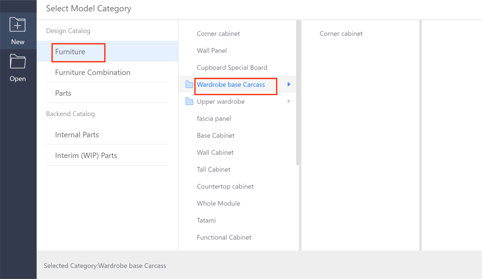Expand the Wardrobe base Carcass submenu arrow
The height and width of the screenshot is (279, 482).
(x=289, y=84)
